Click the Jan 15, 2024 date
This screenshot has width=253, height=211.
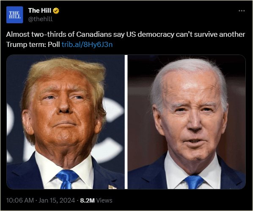click(57, 200)
